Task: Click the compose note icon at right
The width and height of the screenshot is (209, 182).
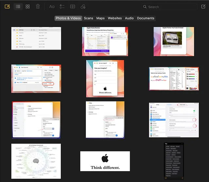Action: [203, 7]
